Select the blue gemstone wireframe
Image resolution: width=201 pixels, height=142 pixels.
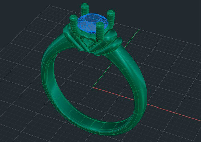tap(93, 23)
